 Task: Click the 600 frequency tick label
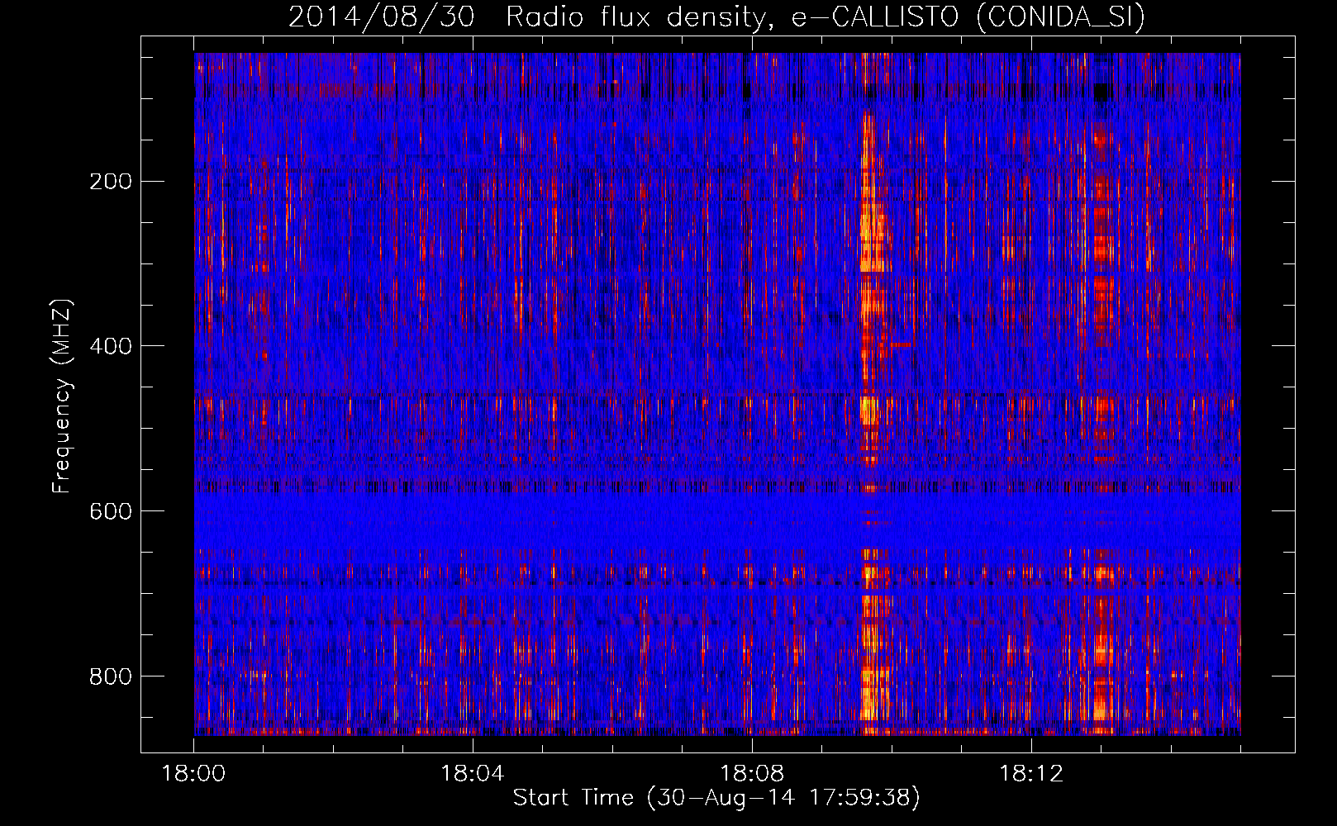tap(111, 511)
